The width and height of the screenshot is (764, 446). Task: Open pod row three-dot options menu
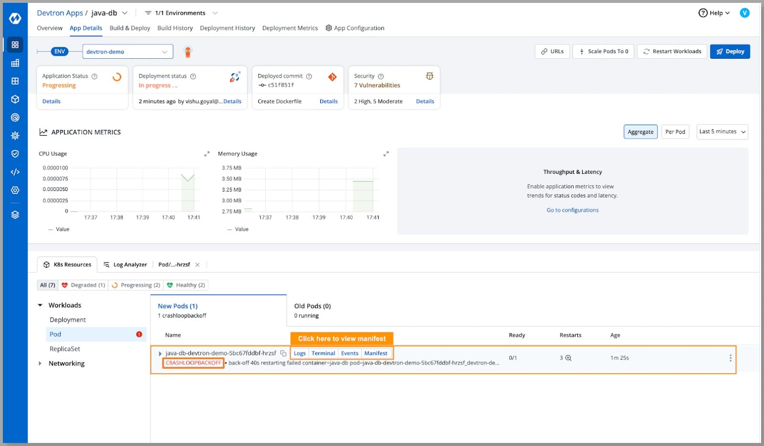point(730,358)
